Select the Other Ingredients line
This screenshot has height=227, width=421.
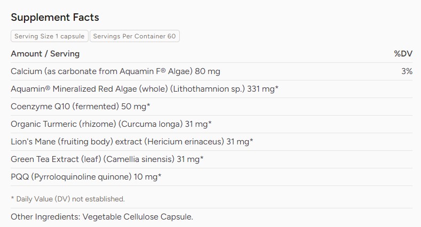point(102,216)
